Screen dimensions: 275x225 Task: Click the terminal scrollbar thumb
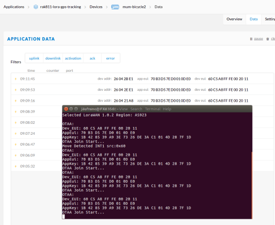coord(251,185)
